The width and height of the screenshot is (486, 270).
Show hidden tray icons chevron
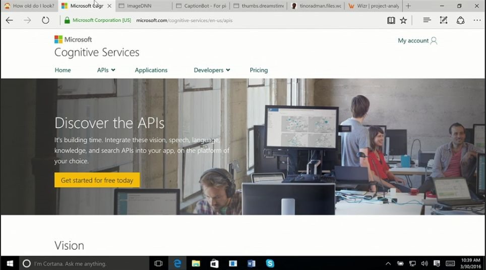click(388, 264)
